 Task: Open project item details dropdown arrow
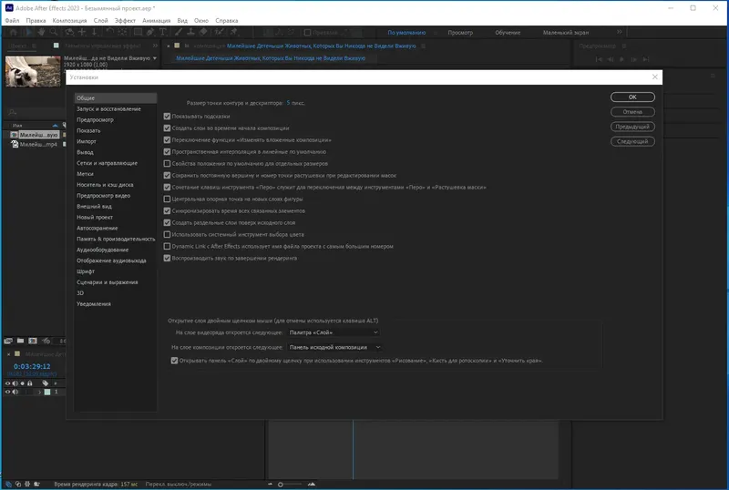155,58
